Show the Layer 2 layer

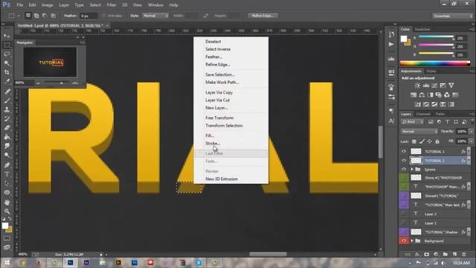(404, 214)
